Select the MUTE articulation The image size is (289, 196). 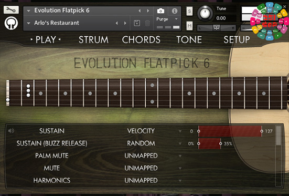click(52, 168)
